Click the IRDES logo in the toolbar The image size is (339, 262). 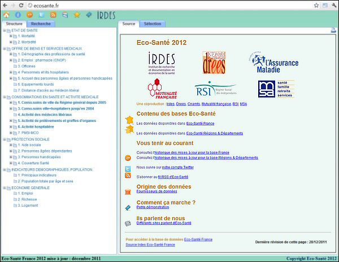(x=106, y=15)
